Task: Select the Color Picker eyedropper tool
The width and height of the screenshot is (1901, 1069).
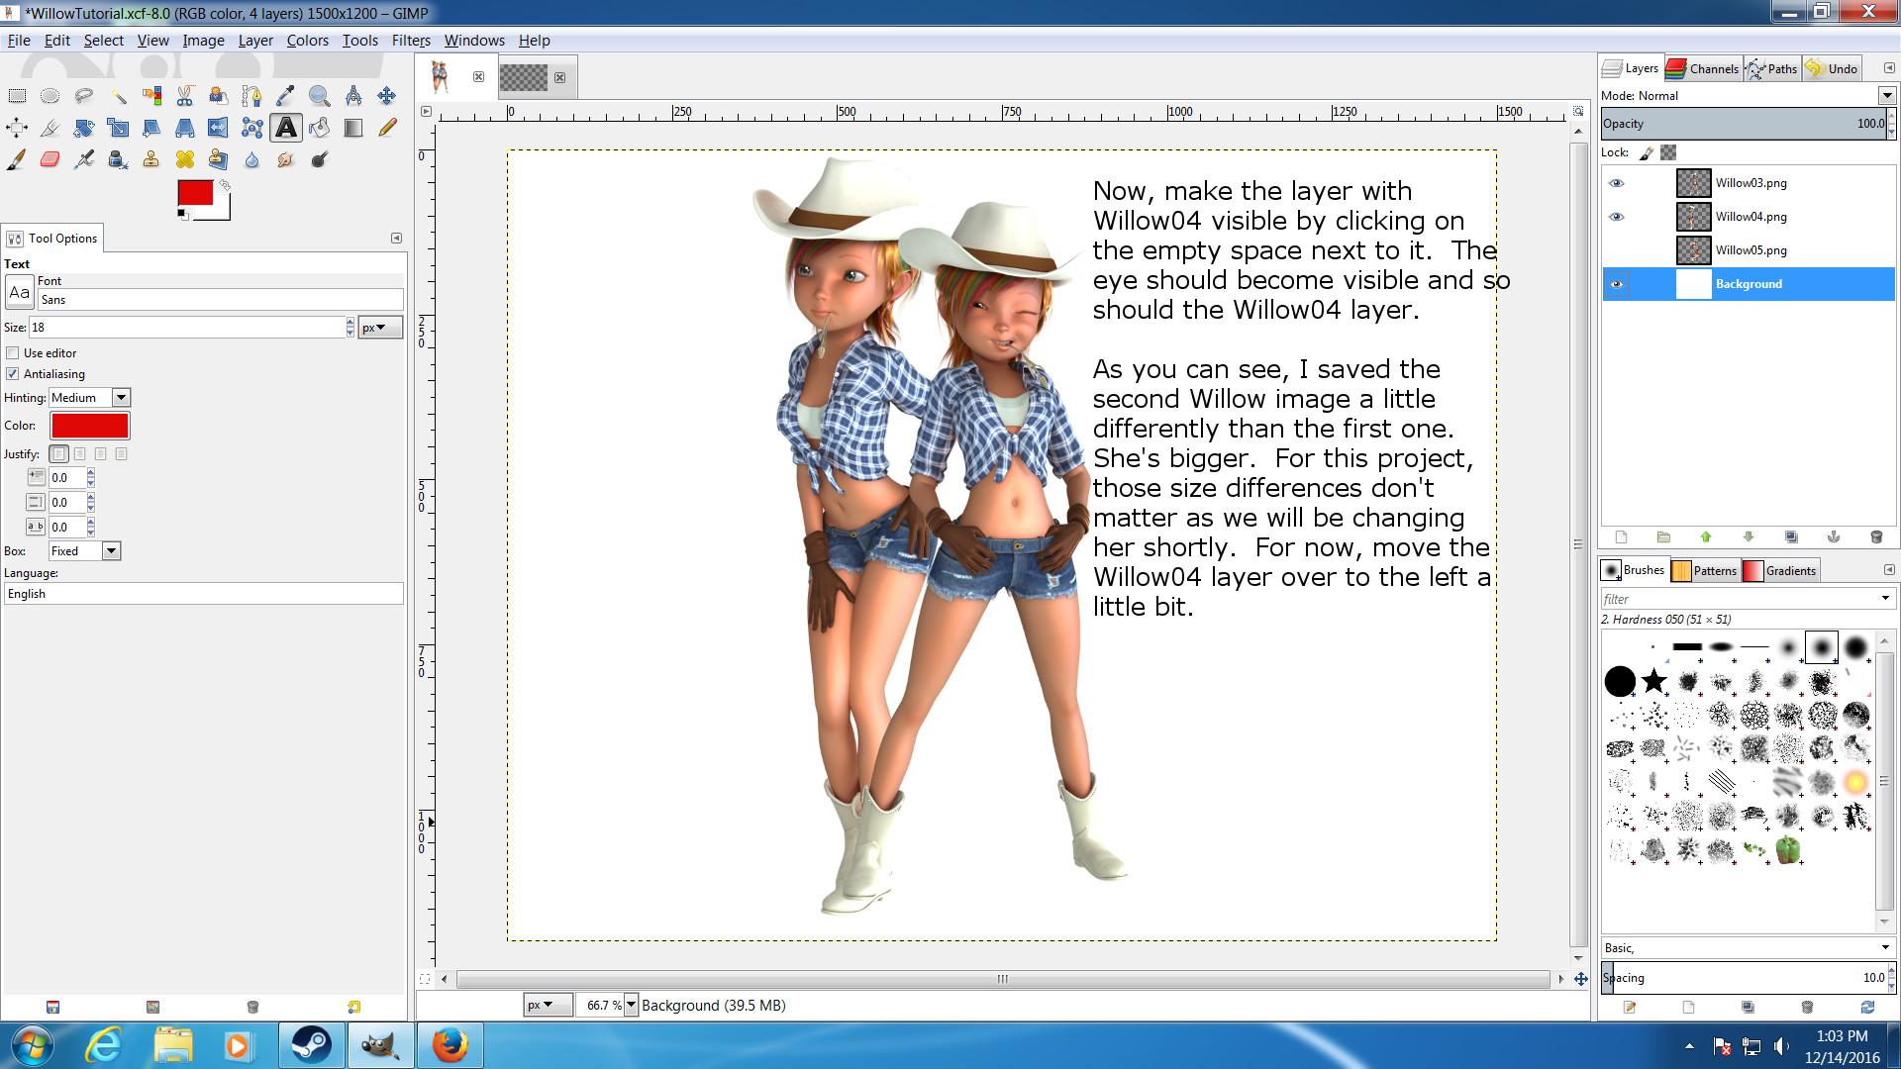Action: pos(285,96)
